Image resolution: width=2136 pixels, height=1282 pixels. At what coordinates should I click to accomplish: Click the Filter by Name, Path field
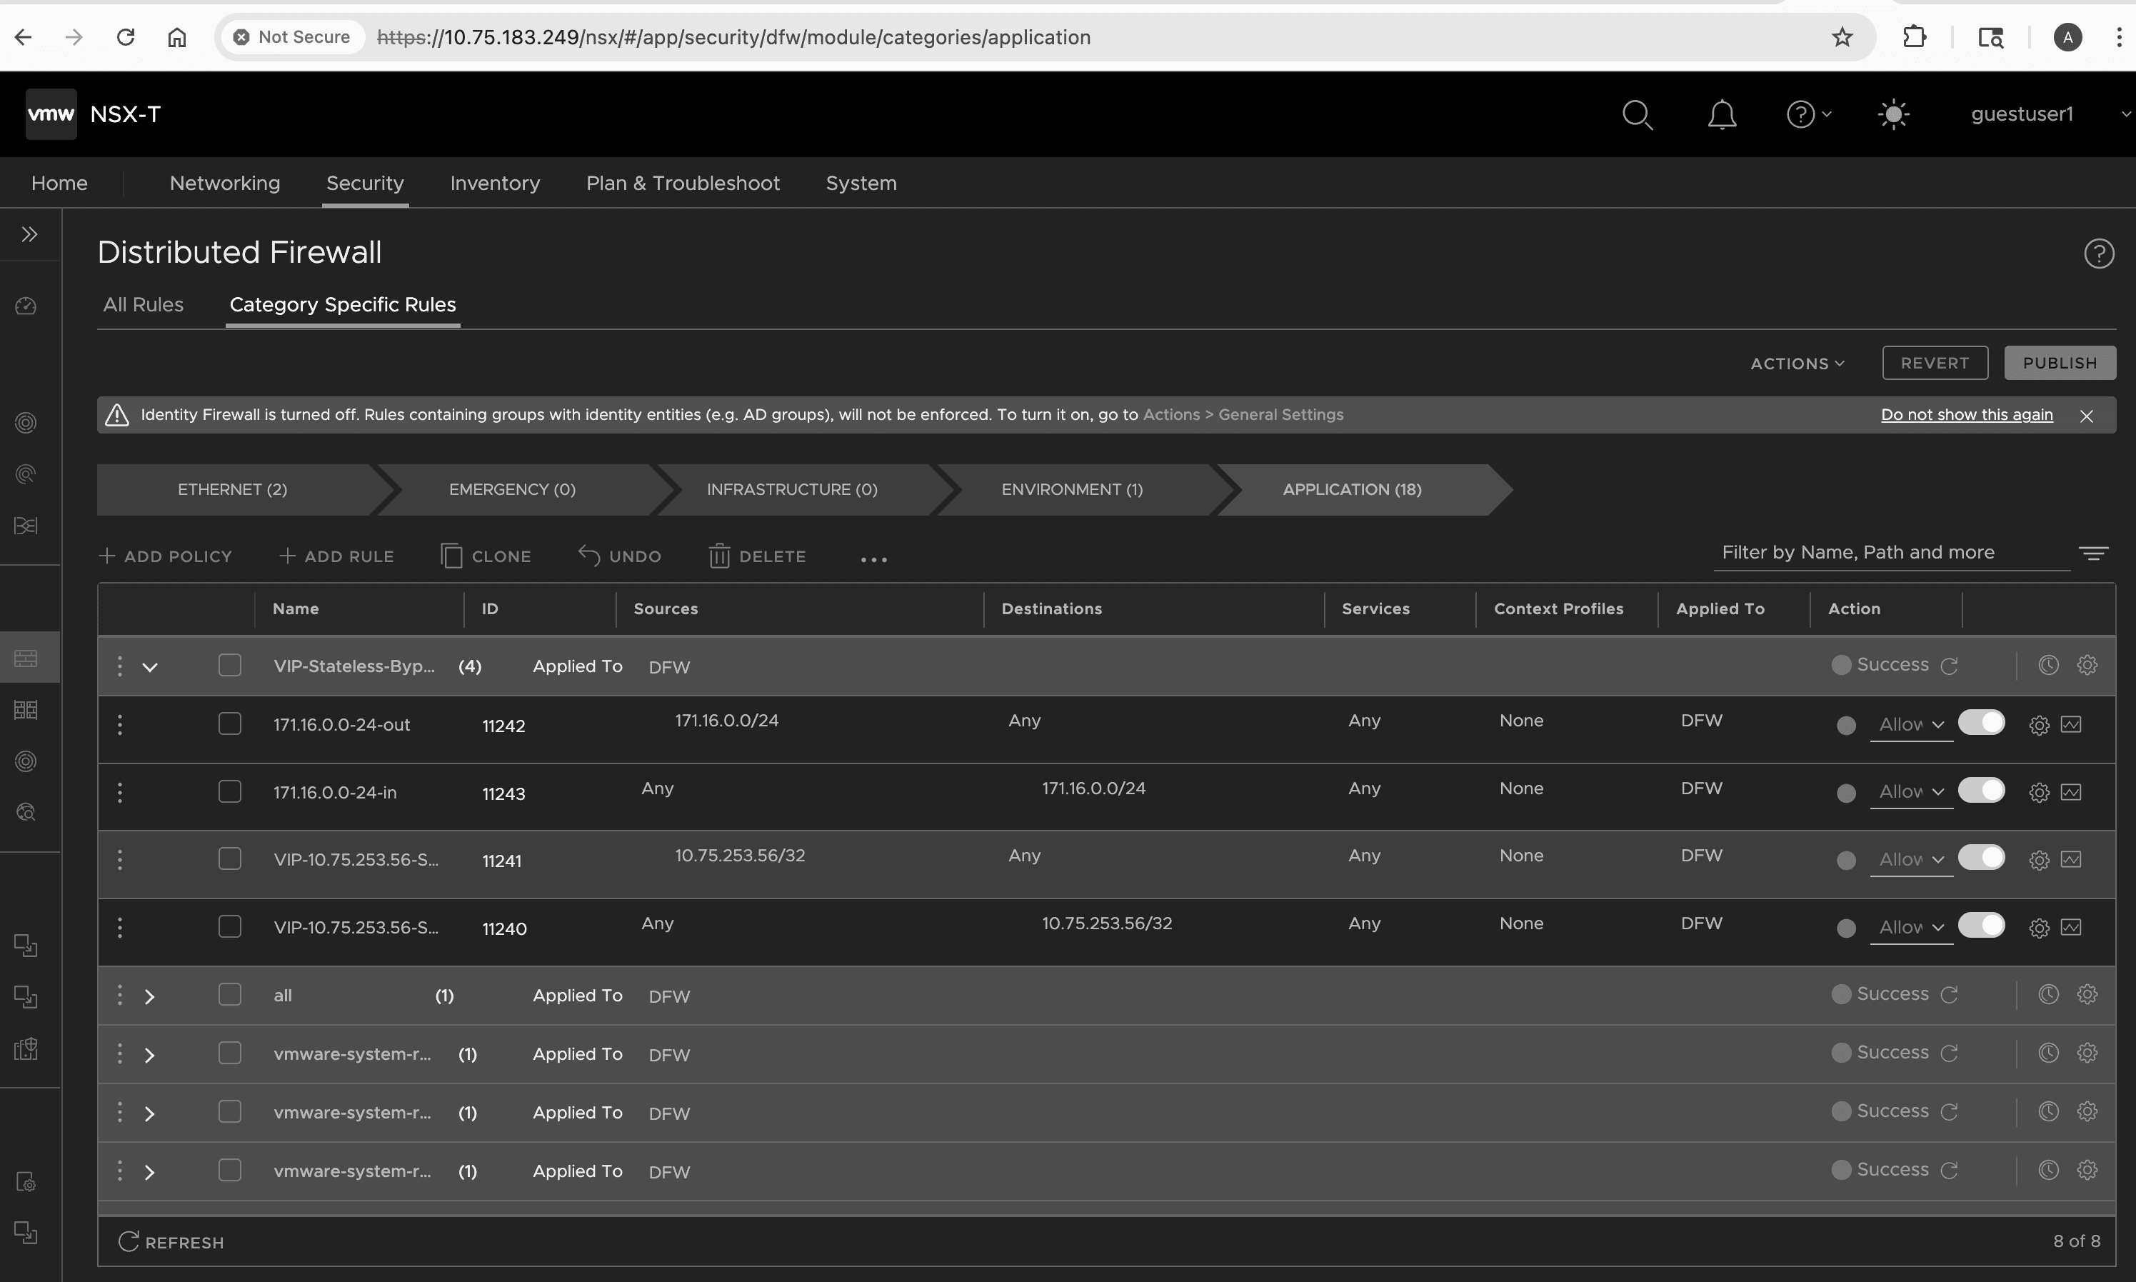1857,552
